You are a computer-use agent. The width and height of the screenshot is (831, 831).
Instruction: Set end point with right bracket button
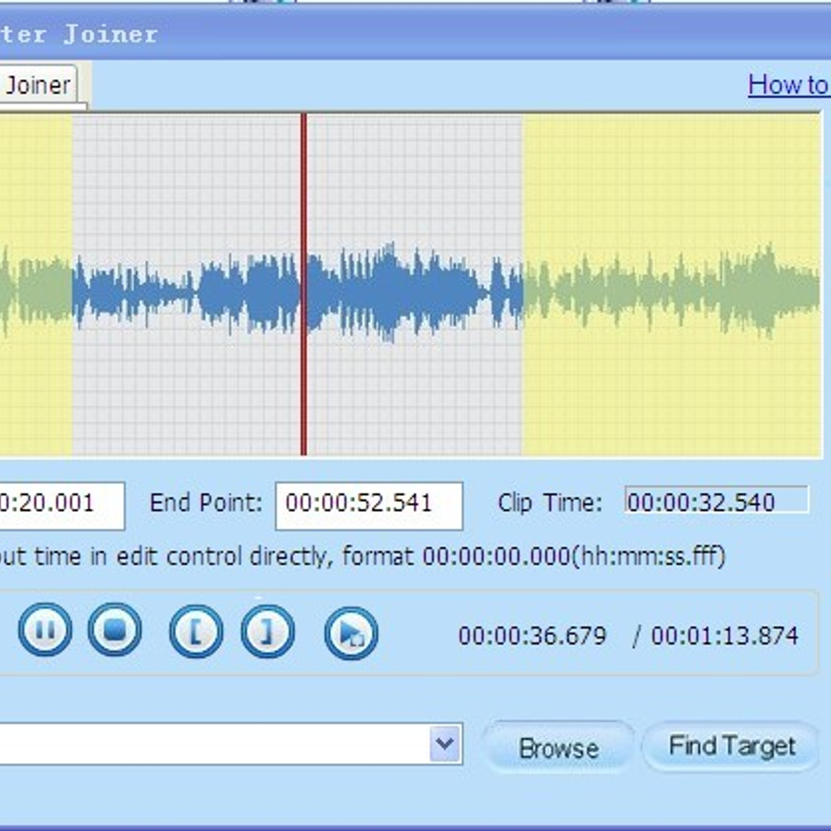(x=268, y=632)
